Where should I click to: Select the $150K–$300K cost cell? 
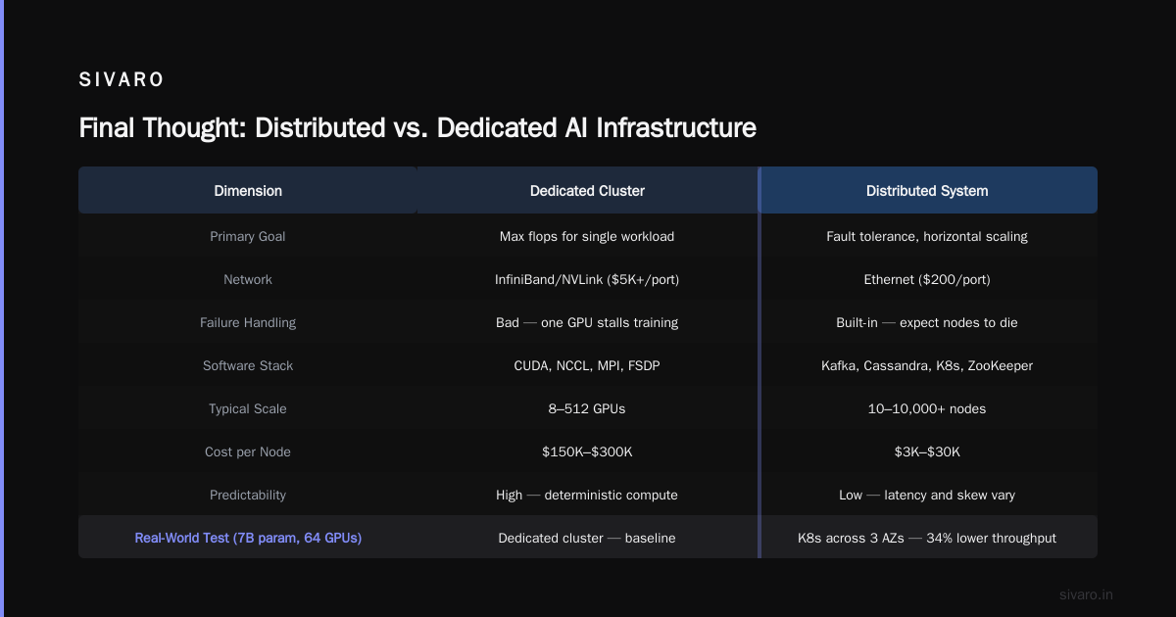[587, 451]
